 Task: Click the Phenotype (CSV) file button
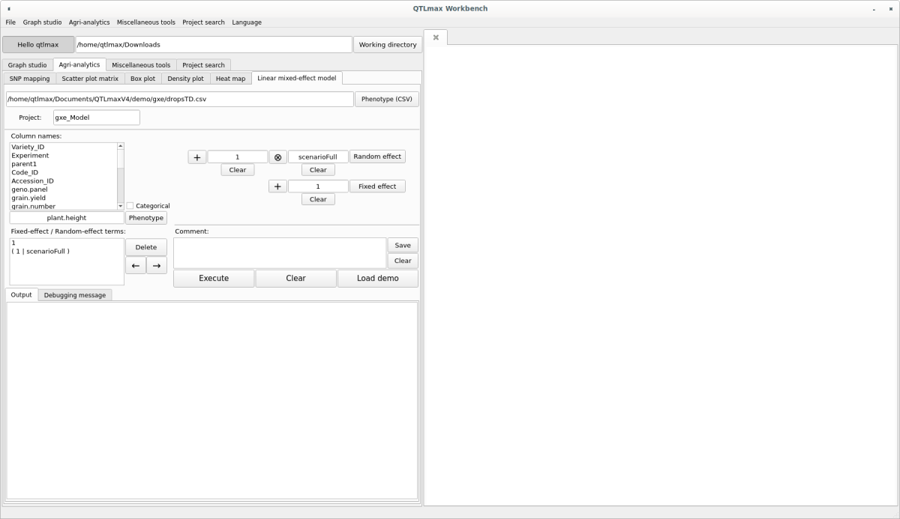tap(386, 99)
